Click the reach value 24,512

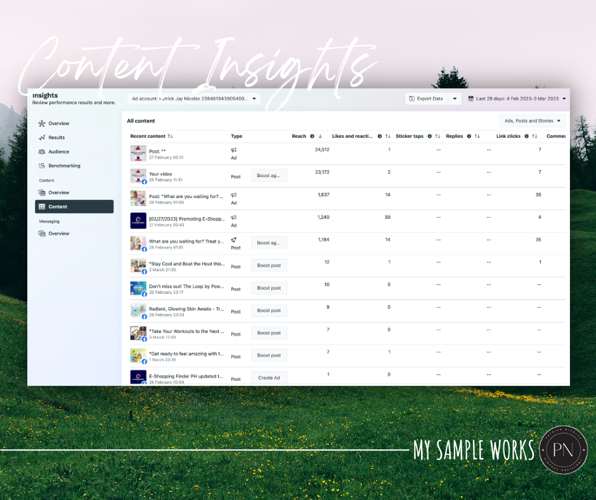(x=322, y=150)
